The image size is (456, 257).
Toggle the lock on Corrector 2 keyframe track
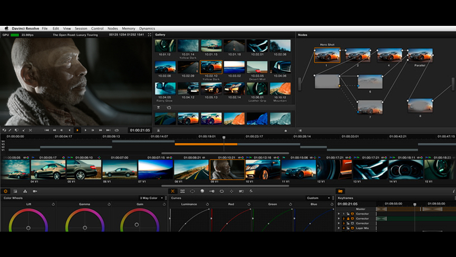coord(347,218)
